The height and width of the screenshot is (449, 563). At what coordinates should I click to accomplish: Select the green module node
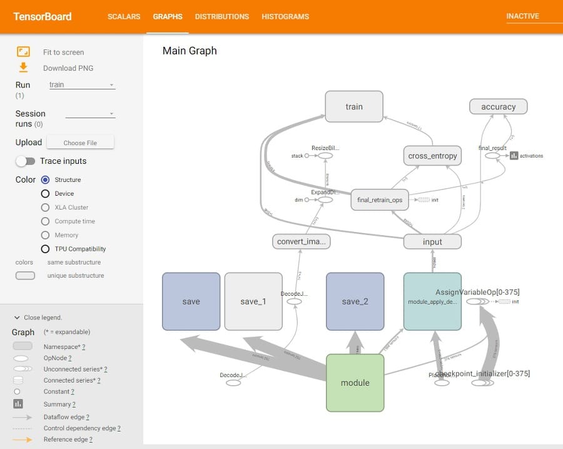pos(355,383)
